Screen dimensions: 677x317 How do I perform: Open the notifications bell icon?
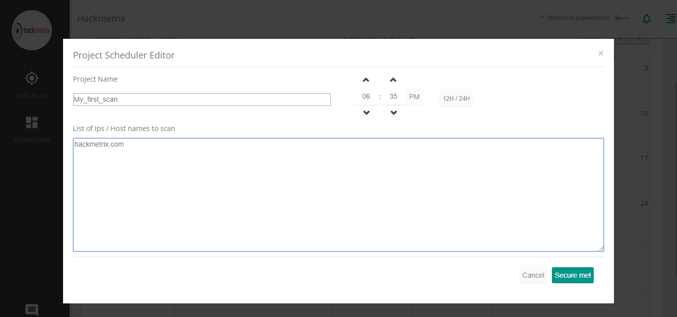click(647, 19)
